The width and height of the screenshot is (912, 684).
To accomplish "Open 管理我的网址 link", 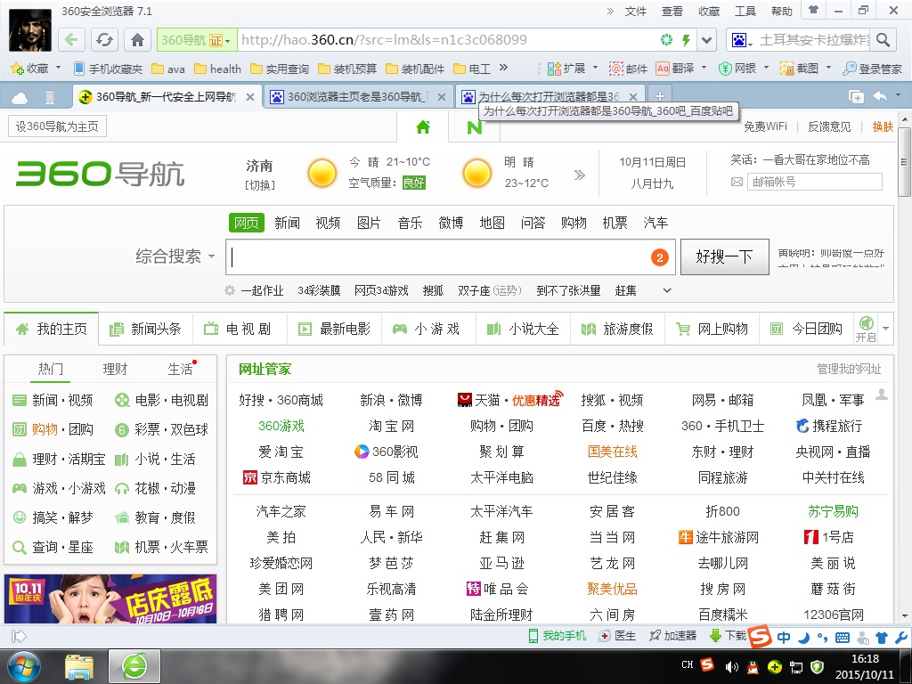I will click(849, 369).
